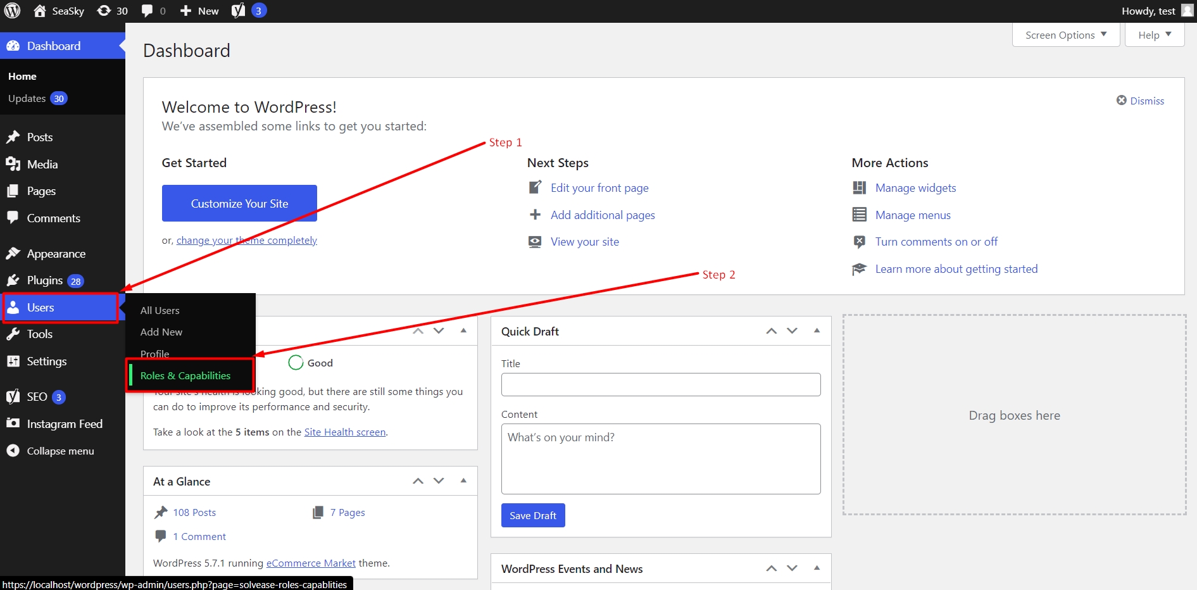The height and width of the screenshot is (590, 1197).
Task: Click the Learn more graduation cap icon
Action: pos(859,268)
